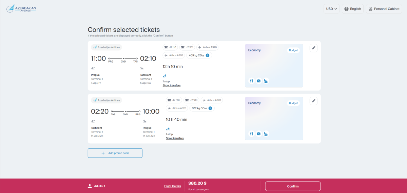
Task: Open the Flight Details link
Action: [172, 186]
